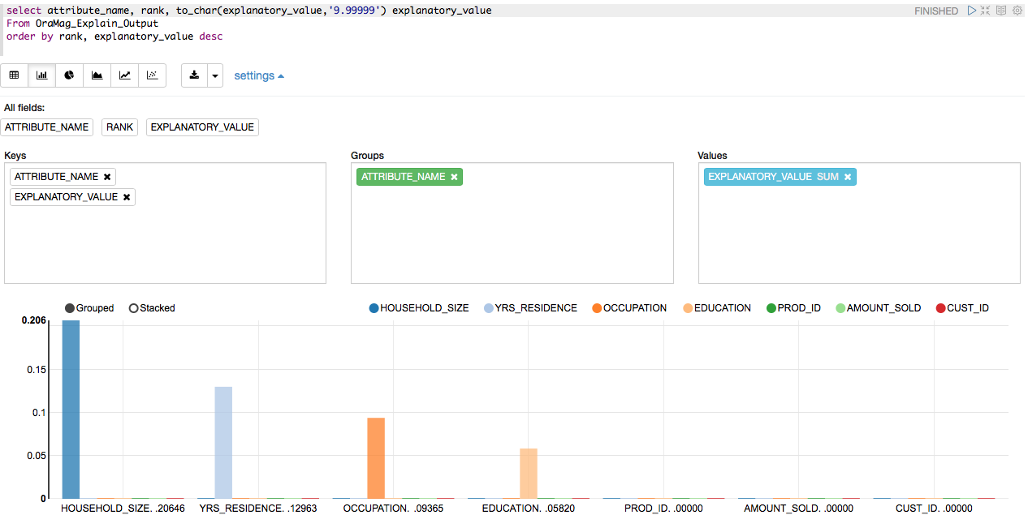Select the line chart view
The height and width of the screenshot is (528, 1028).
tap(125, 75)
